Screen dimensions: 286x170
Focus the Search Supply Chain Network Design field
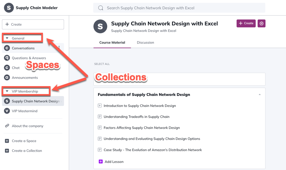(x=179, y=8)
